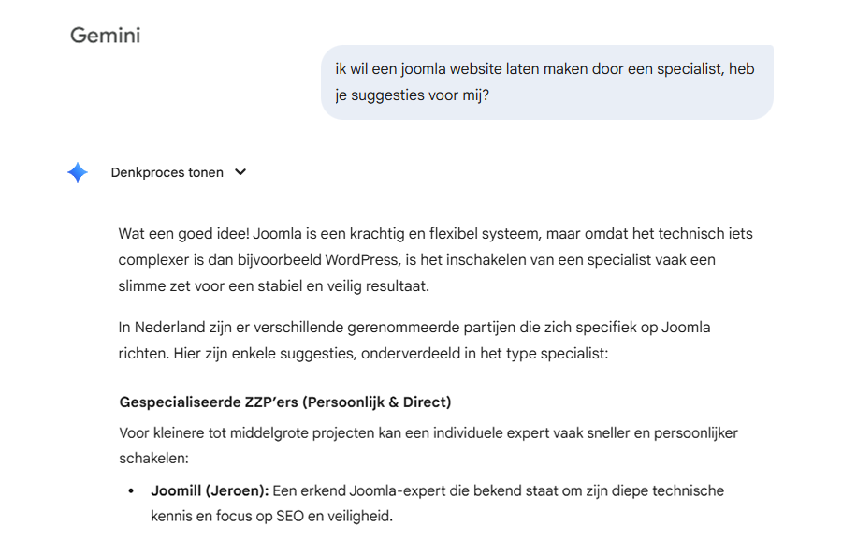Click "je suggesties voor mij?" in prompt
842x556 pixels.
point(411,95)
